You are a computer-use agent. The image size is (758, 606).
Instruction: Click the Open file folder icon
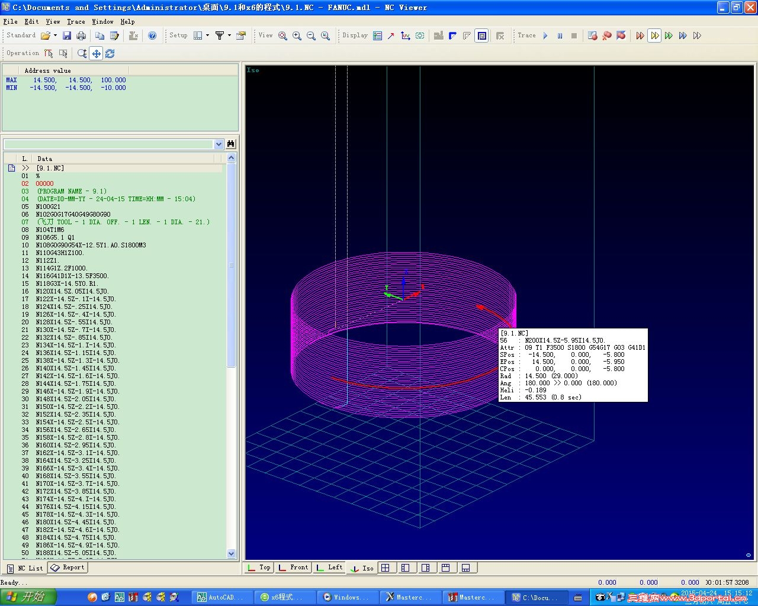pyautogui.click(x=46, y=36)
